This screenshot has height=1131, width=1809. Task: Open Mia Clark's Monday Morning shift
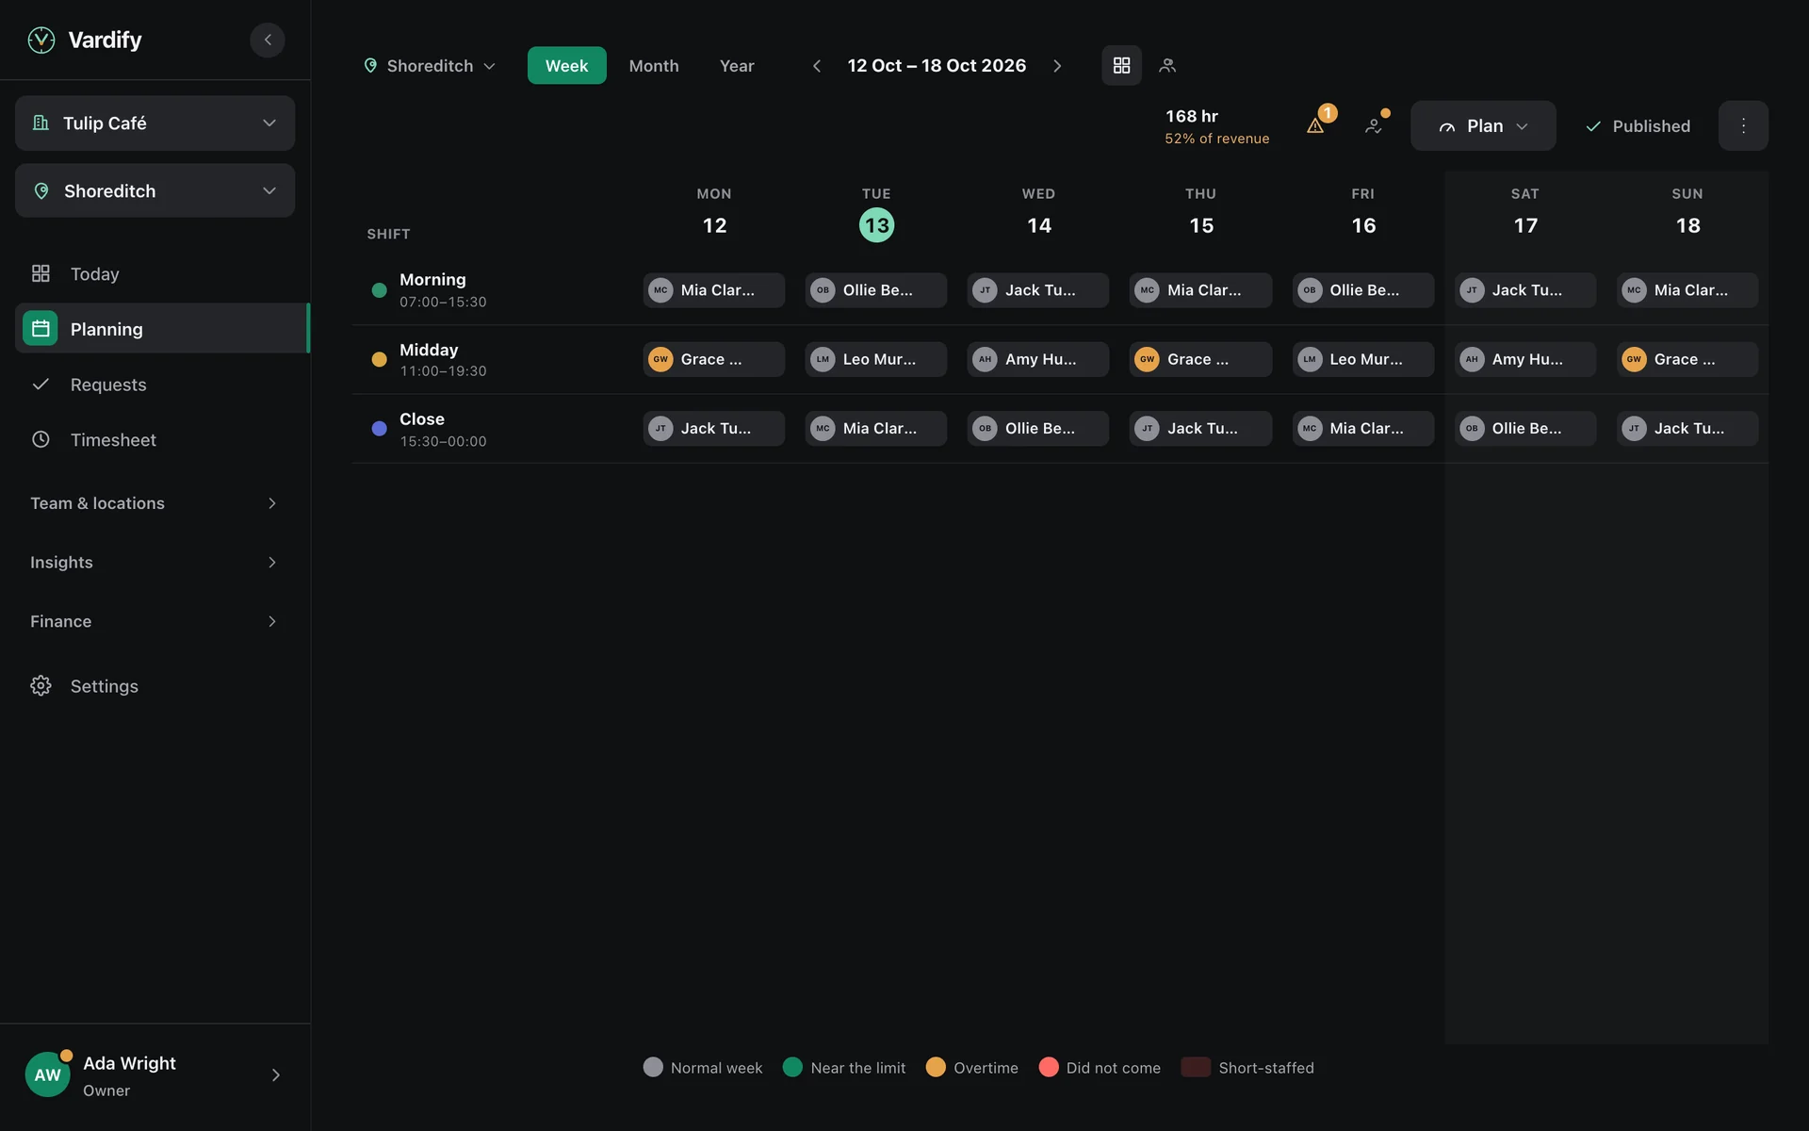[714, 290]
